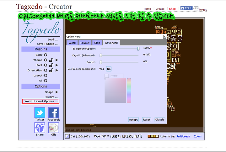The width and height of the screenshot is (226, 152).
Task: Click the Respins section header
Action: [41, 49]
